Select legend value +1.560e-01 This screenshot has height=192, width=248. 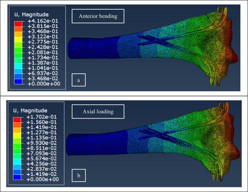coord(42,122)
